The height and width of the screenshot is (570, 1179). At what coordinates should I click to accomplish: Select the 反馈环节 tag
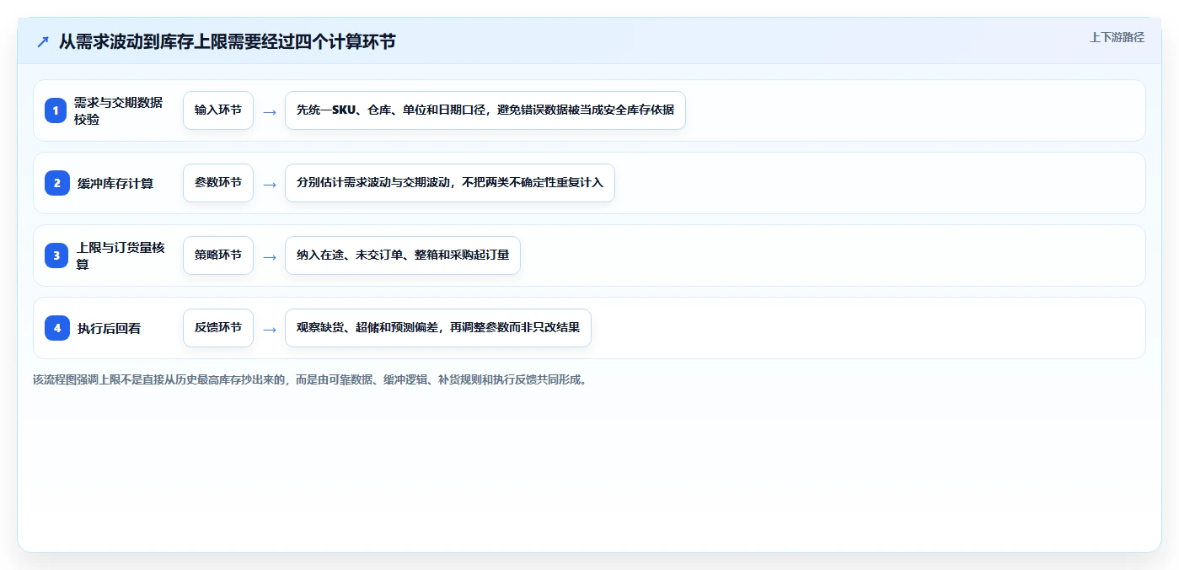[218, 328]
